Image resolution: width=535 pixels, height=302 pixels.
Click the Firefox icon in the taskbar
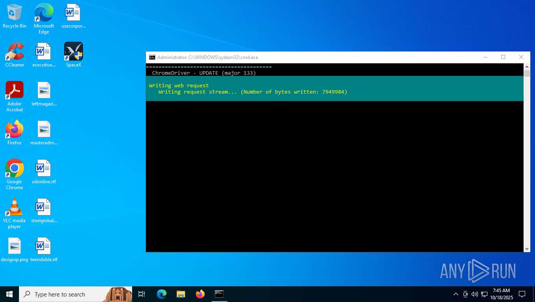tap(200, 294)
